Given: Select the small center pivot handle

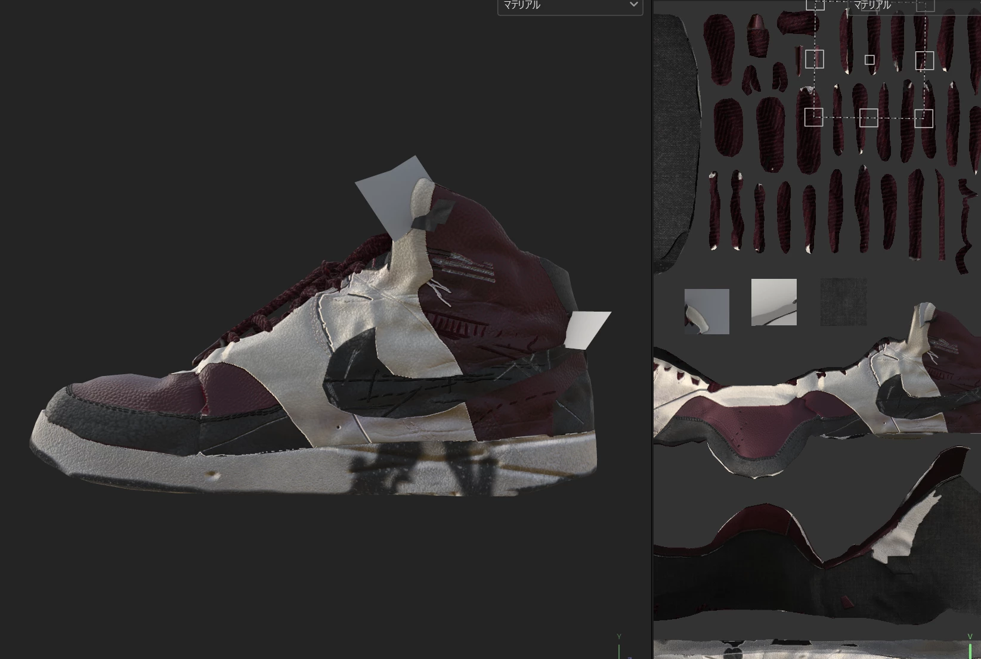Looking at the screenshot, I should pyautogui.click(x=869, y=60).
